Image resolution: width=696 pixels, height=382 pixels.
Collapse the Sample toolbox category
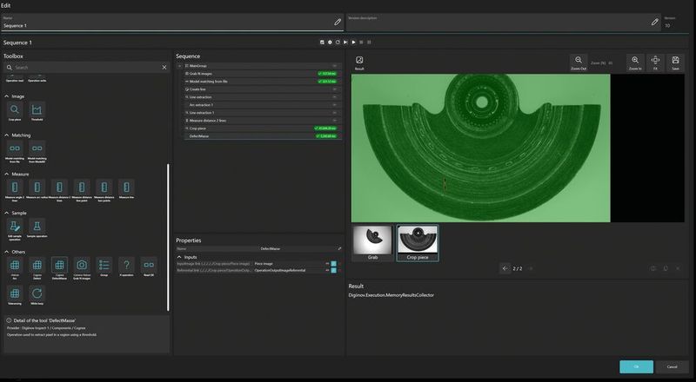7,214
